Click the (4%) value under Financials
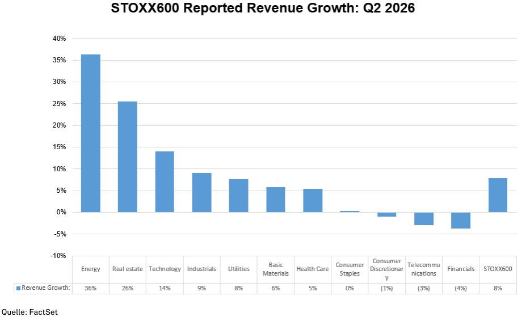Image resolution: width=526 pixels, height=317 pixels. point(461,288)
